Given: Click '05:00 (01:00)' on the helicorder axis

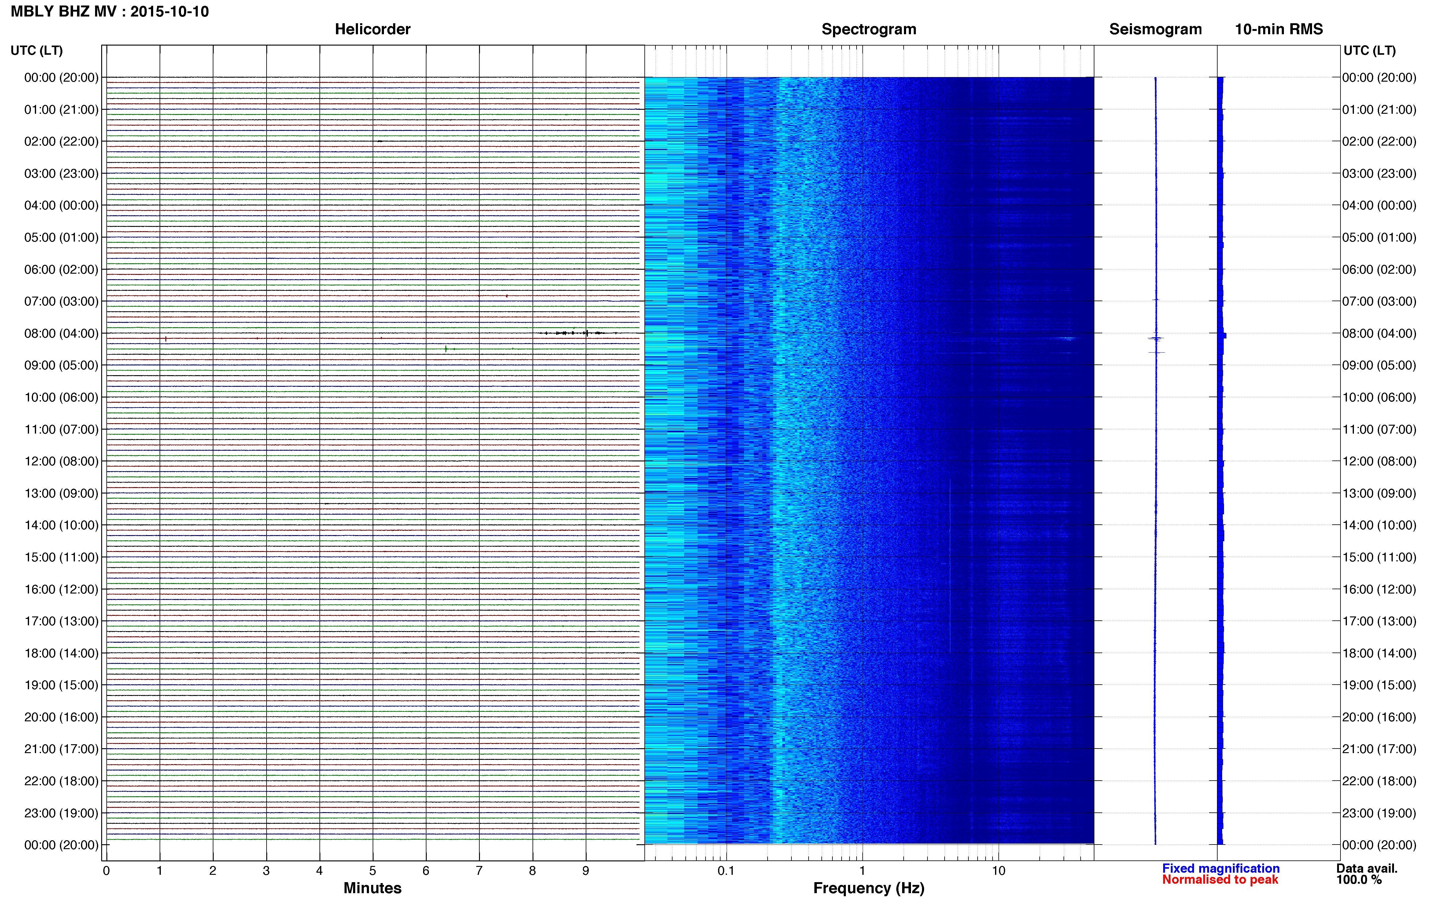Looking at the screenshot, I should coord(61,237).
